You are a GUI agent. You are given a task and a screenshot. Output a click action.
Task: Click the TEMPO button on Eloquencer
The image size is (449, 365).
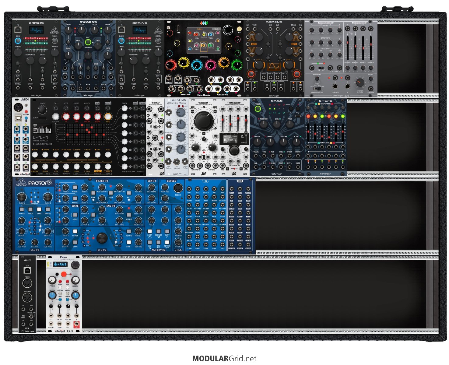35,155
